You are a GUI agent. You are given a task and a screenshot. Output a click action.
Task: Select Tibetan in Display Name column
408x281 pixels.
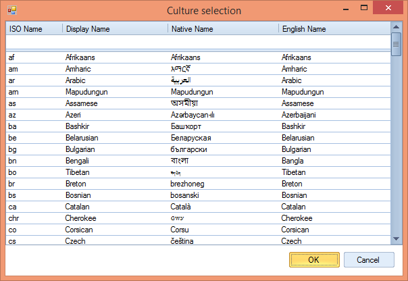[78, 172]
